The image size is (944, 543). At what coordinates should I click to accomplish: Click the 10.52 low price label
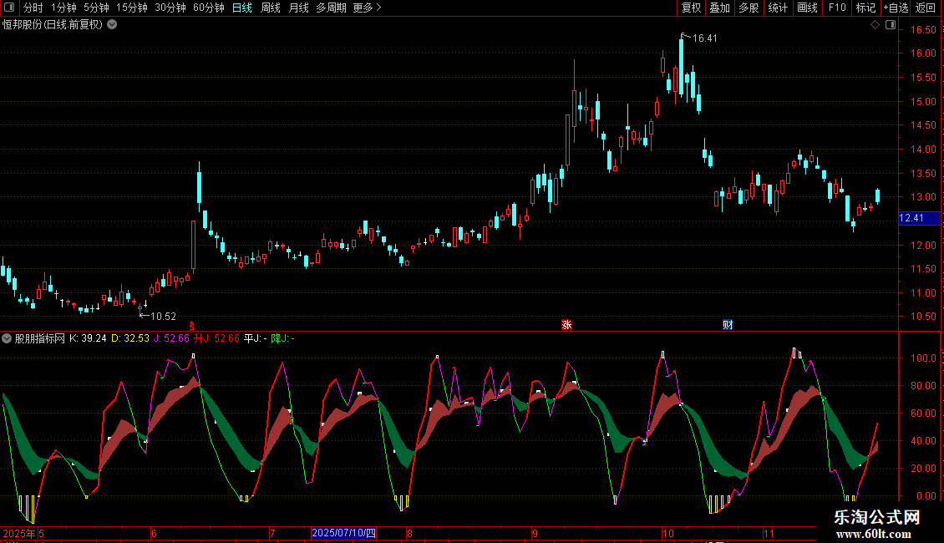(163, 317)
